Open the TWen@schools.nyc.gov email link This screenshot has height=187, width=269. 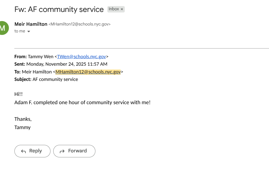[x=82, y=57]
